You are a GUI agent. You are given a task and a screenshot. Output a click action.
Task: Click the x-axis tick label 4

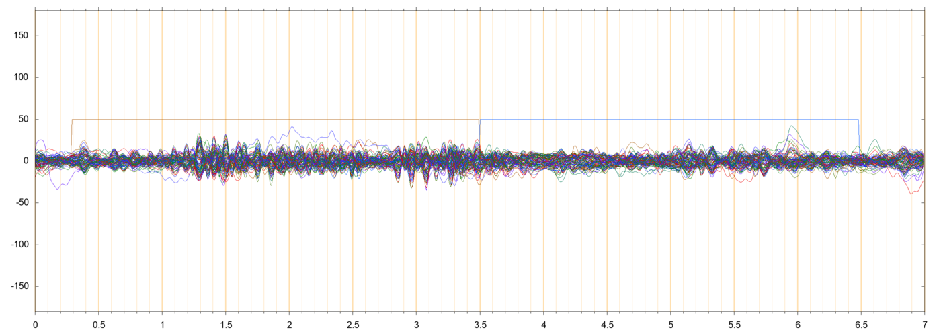[543, 324]
